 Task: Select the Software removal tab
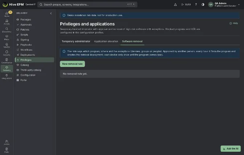pyautogui.click(x=132, y=41)
